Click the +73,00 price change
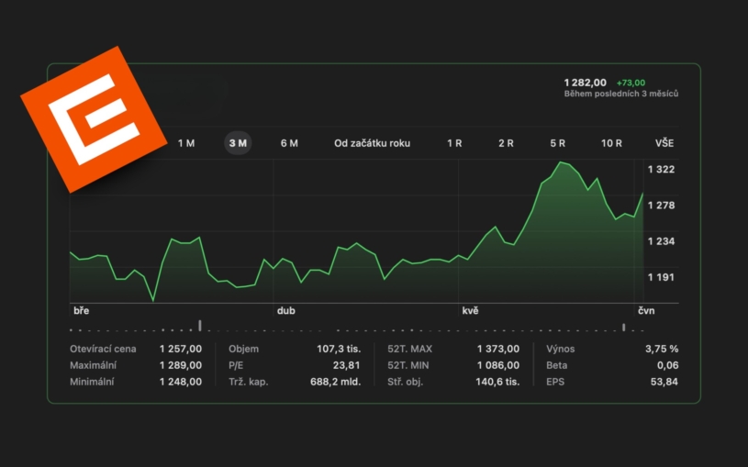Screen dimensions: 748x467 pos(631,83)
